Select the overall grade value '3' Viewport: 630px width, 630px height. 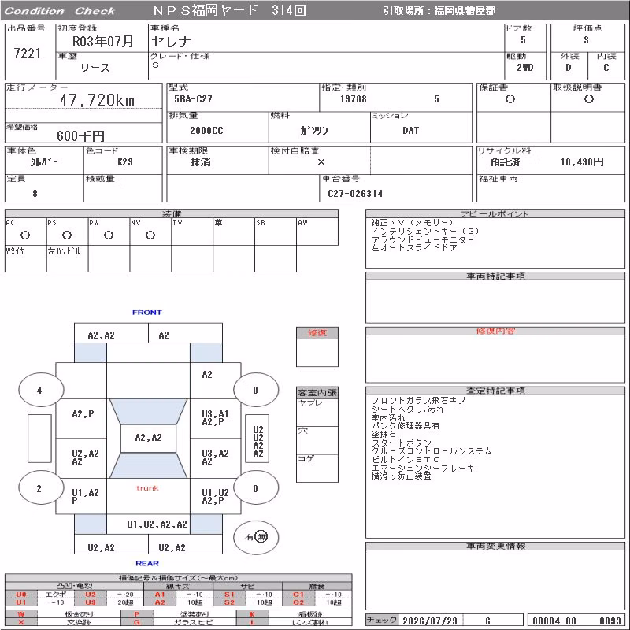(586, 40)
